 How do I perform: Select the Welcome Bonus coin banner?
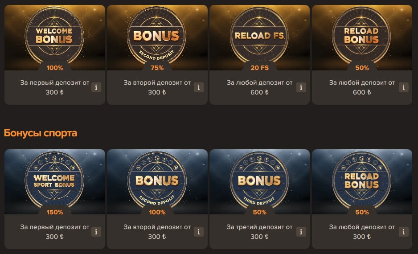point(55,37)
